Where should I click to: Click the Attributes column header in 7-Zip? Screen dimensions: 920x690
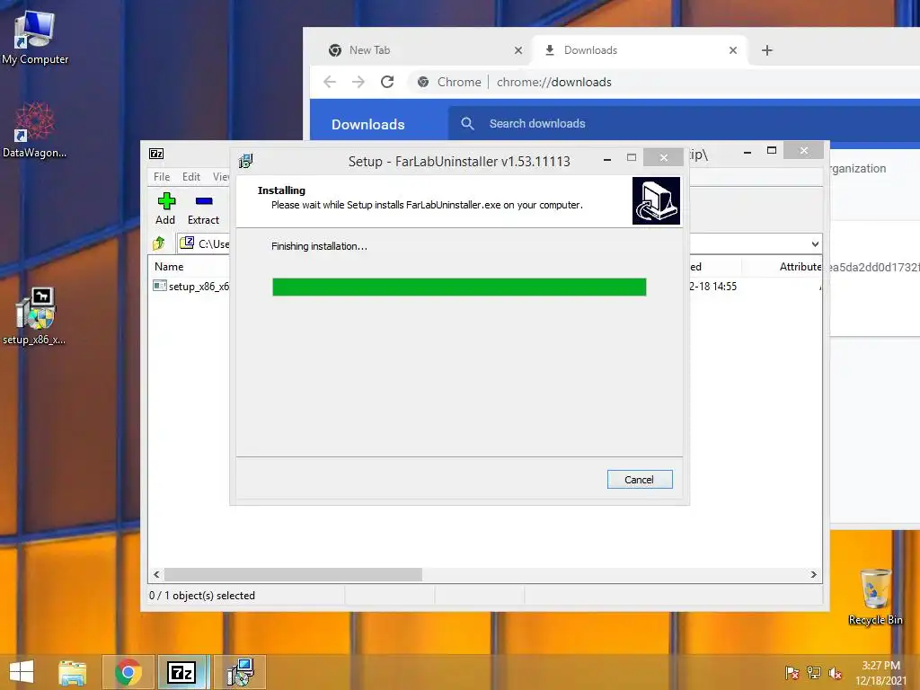tap(801, 266)
